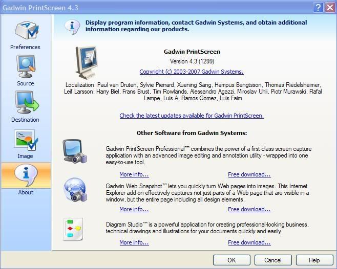Image resolution: width=337 pixels, height=269 pixels.
Task: Click Free download for Gadwin Web Snapshot
Action: click(x=249, y=209)
